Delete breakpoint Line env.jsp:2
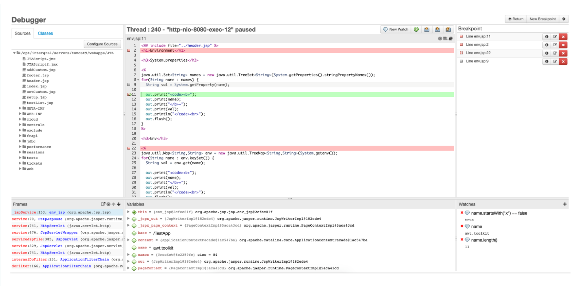This screenshot has width=576, height=290. (563, 45)
